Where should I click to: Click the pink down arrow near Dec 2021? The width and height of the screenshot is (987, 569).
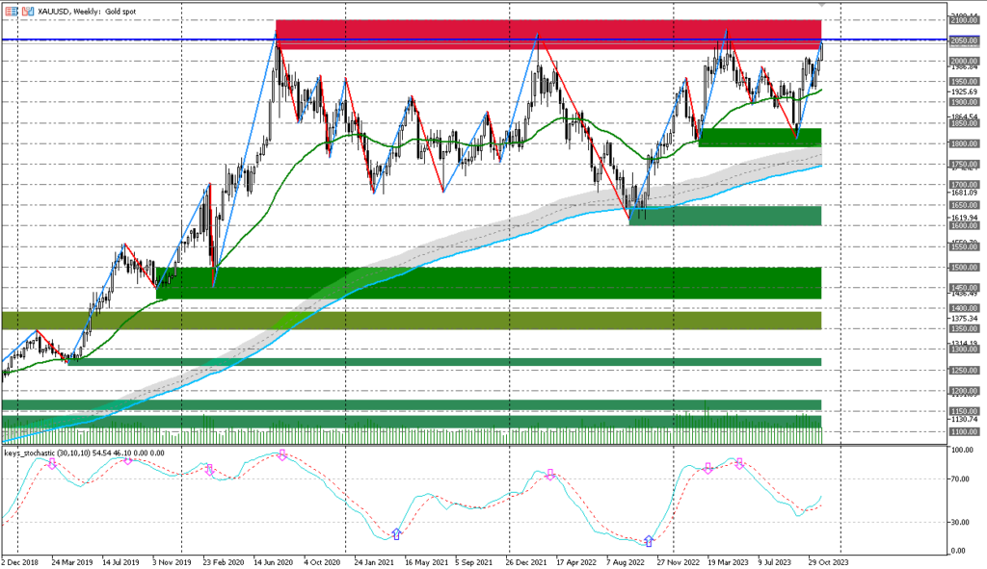[x=550, y=474]
